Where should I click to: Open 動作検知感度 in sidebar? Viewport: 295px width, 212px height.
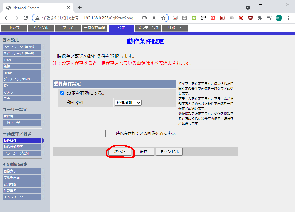pyautogui.click(x=21, y=147)
